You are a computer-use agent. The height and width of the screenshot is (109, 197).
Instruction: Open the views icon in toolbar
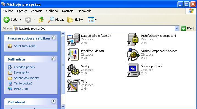click(x=91, y=20)
